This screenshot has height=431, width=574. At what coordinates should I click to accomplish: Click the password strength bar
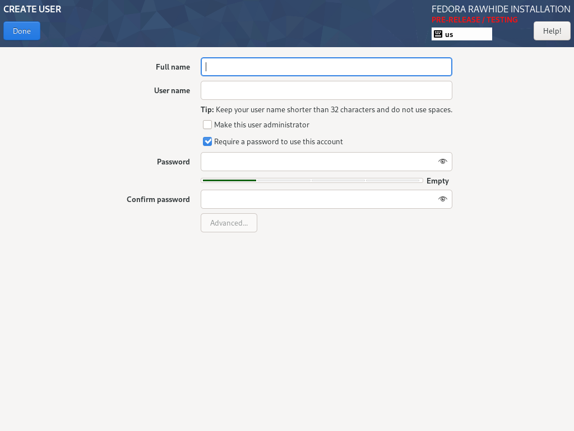click(x=312, y=181)
